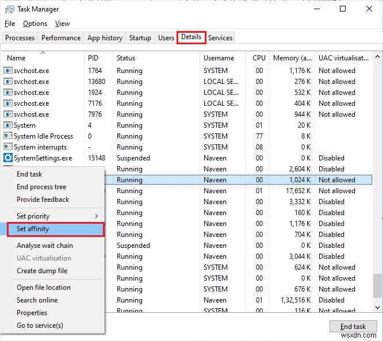
Task: Expand the Set priority submenu arrow
Action: point(96,216)
